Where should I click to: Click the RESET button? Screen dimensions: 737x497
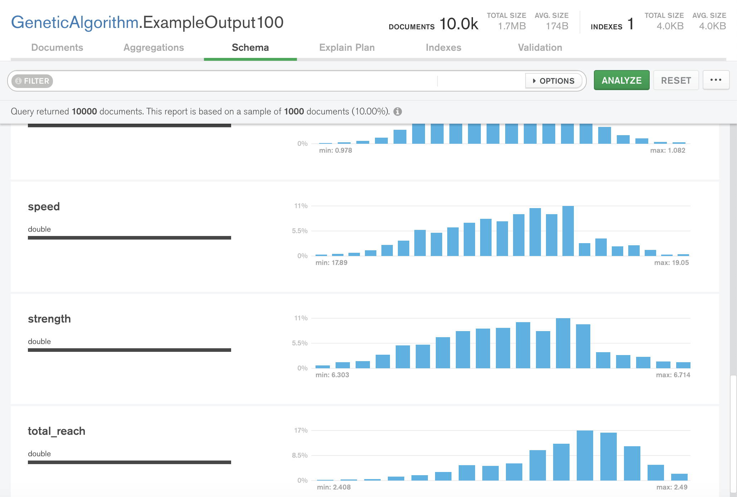(x=676, y=80)
